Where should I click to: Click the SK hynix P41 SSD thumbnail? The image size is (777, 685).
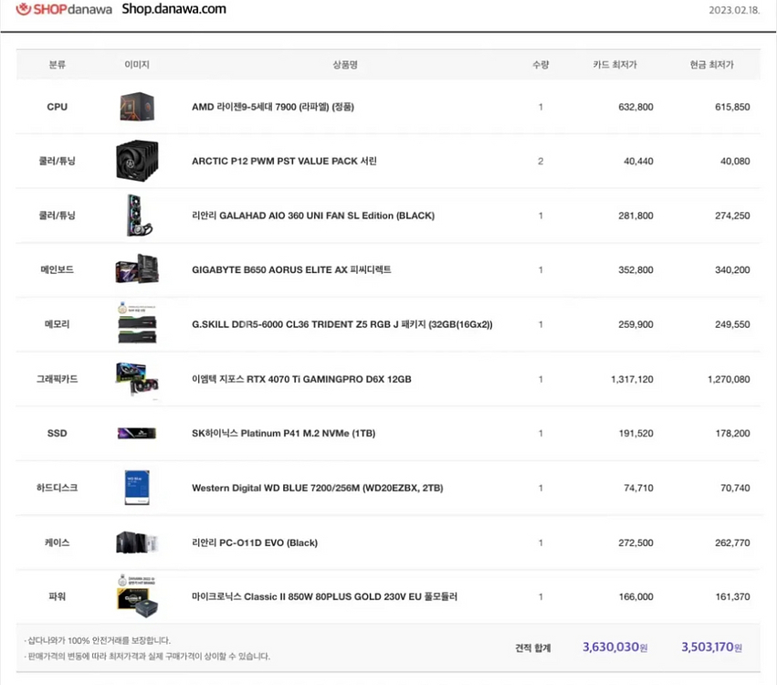tap(137, 433)
